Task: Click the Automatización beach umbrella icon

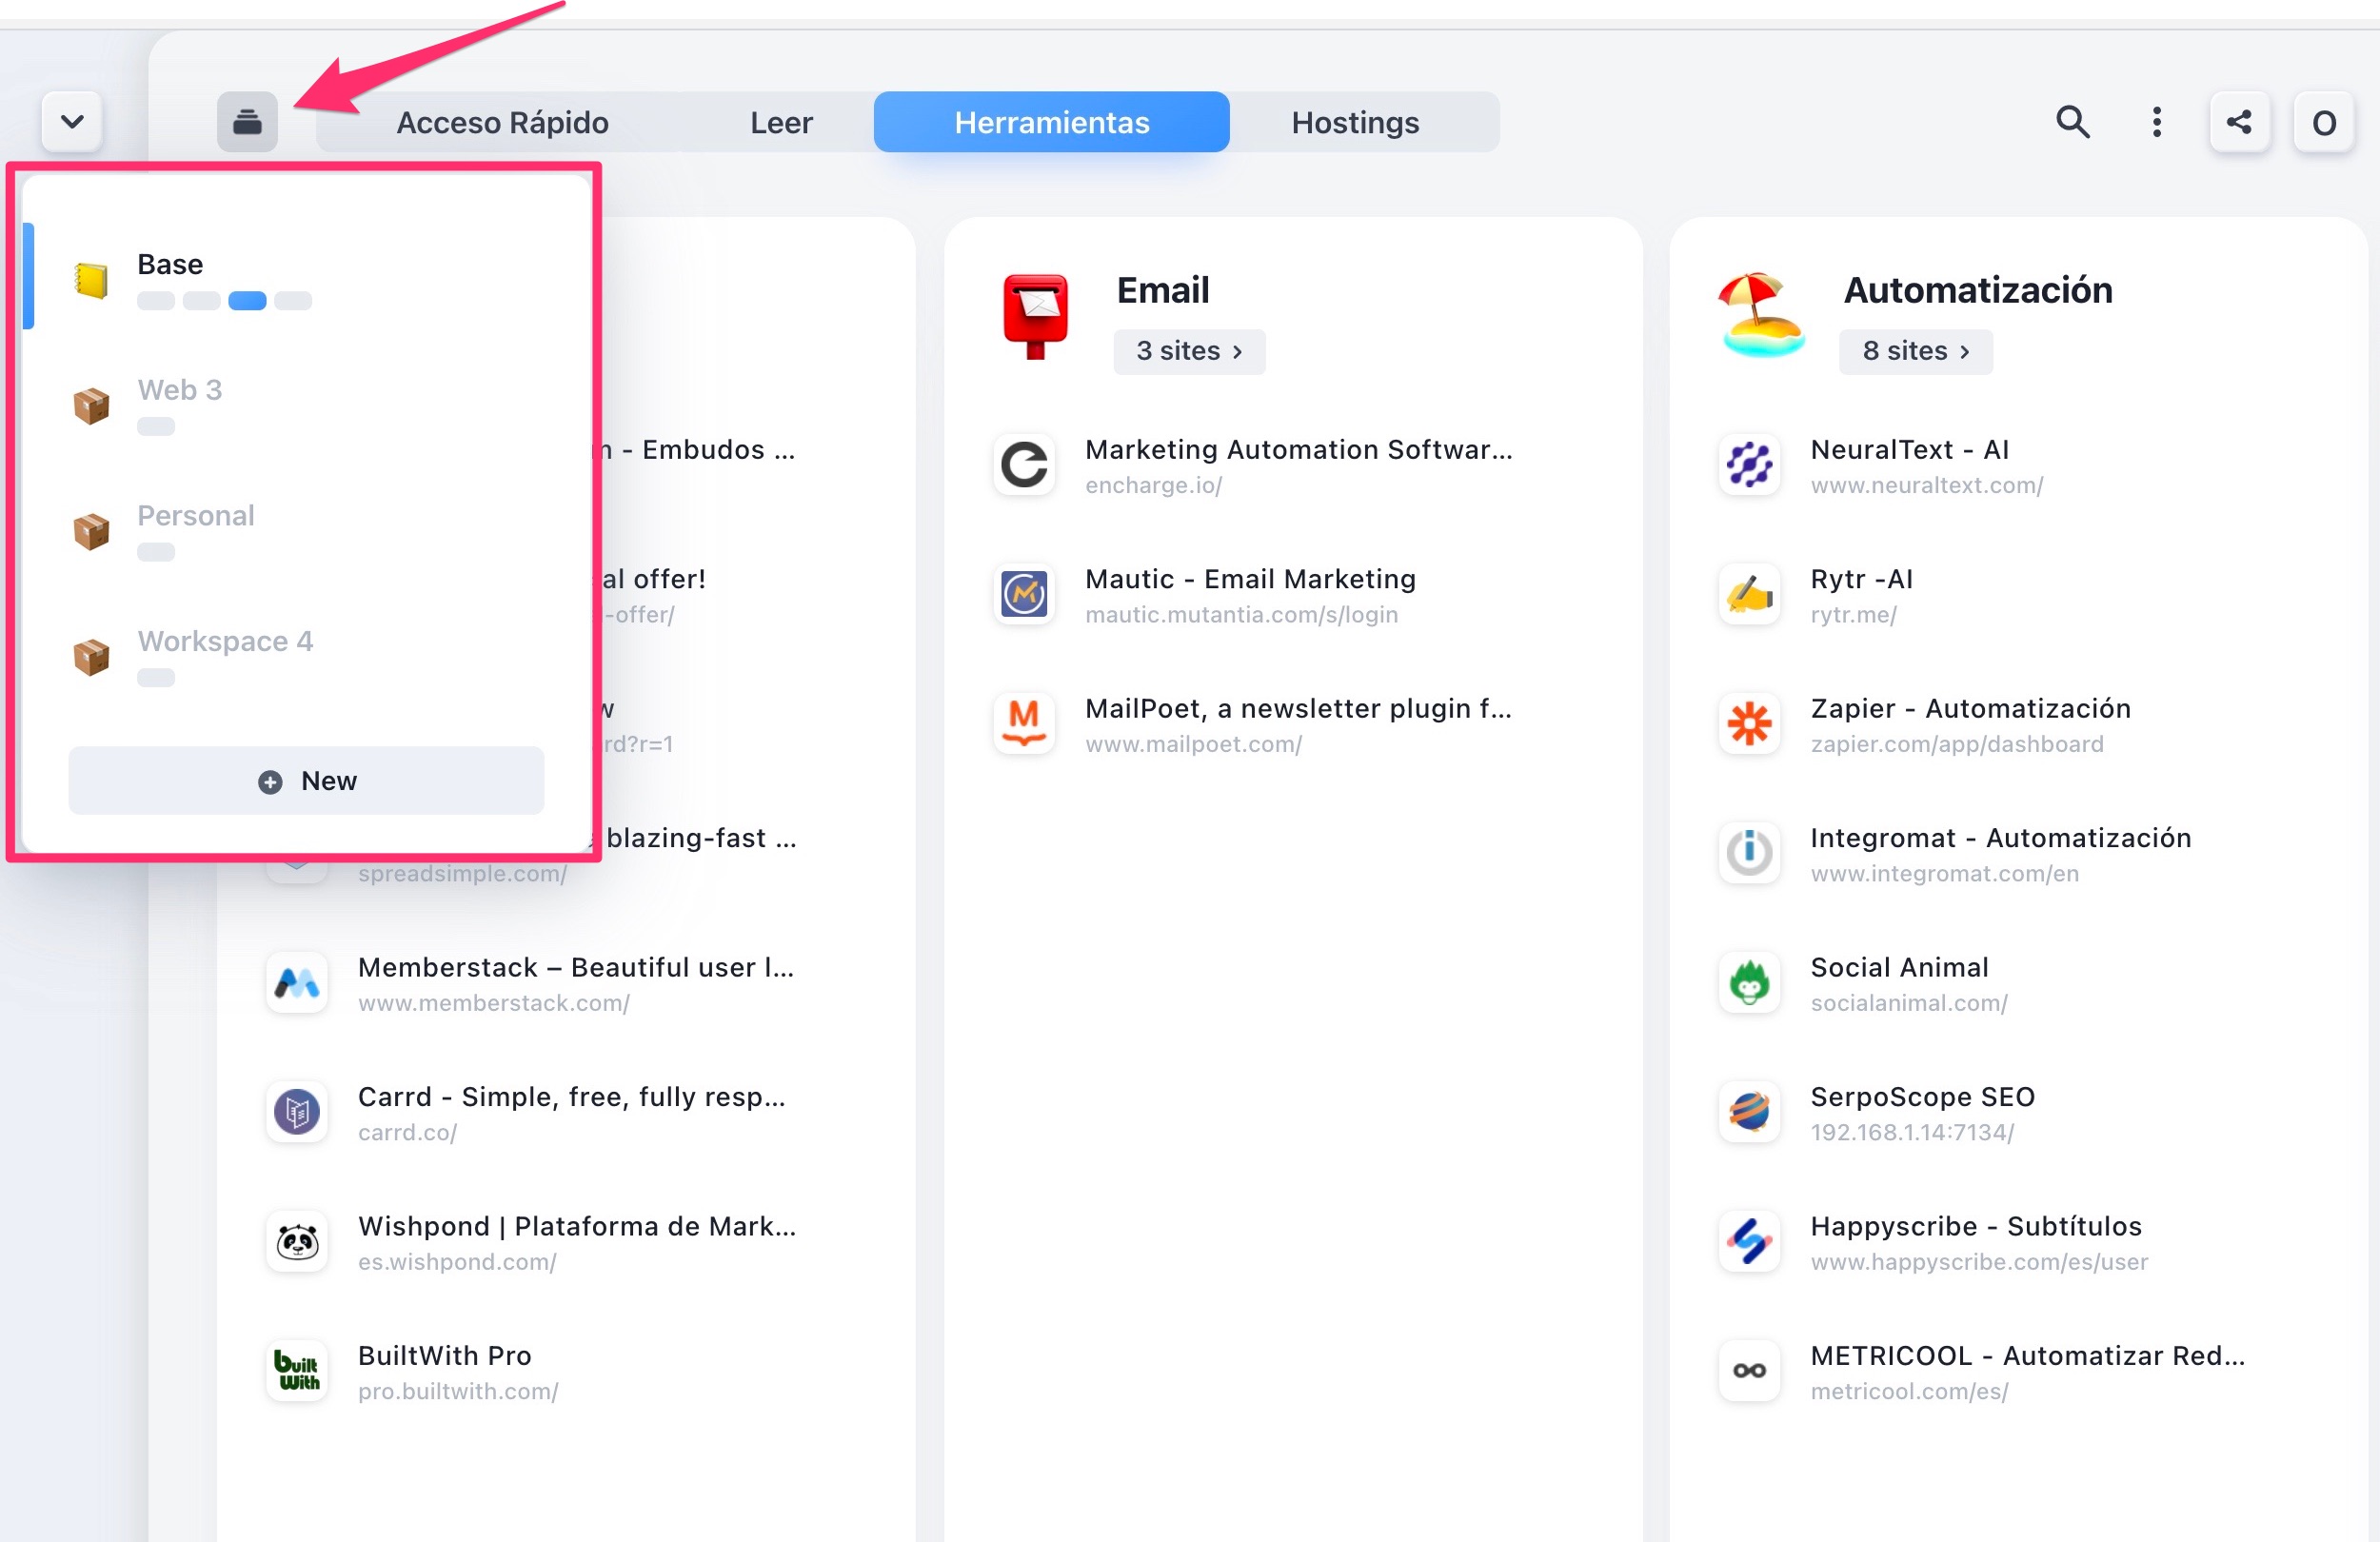Action: click(1762, 314)
